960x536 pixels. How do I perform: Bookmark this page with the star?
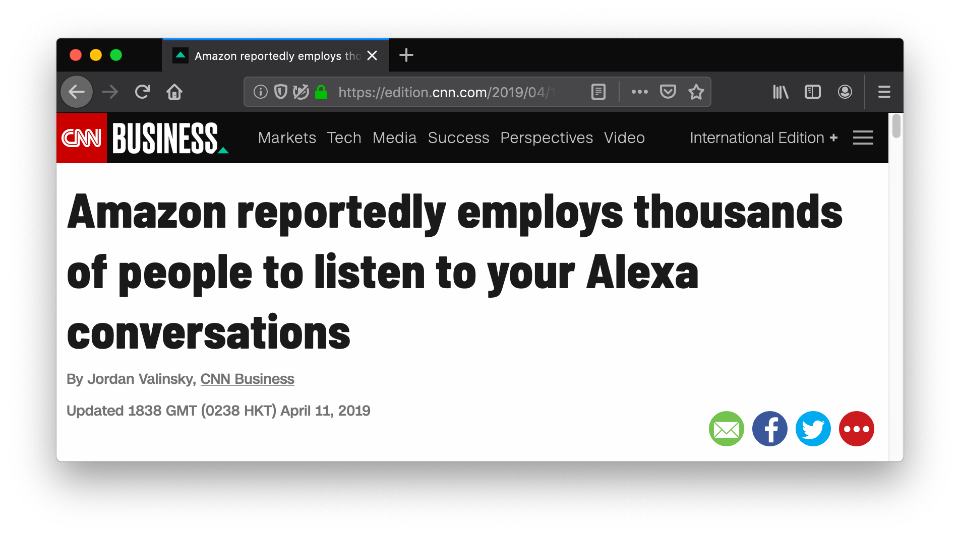(696, 92)
